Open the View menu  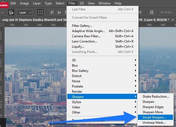[91, 3]
